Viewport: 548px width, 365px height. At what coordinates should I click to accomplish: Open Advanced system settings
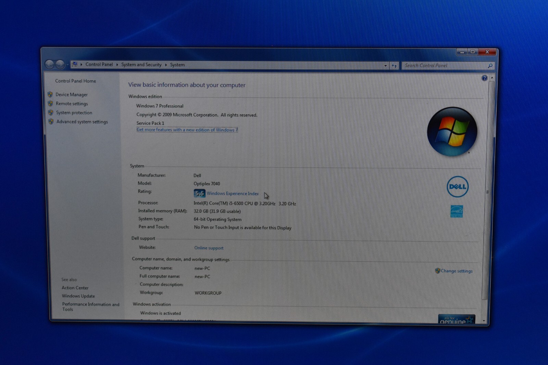click(82, 122)
